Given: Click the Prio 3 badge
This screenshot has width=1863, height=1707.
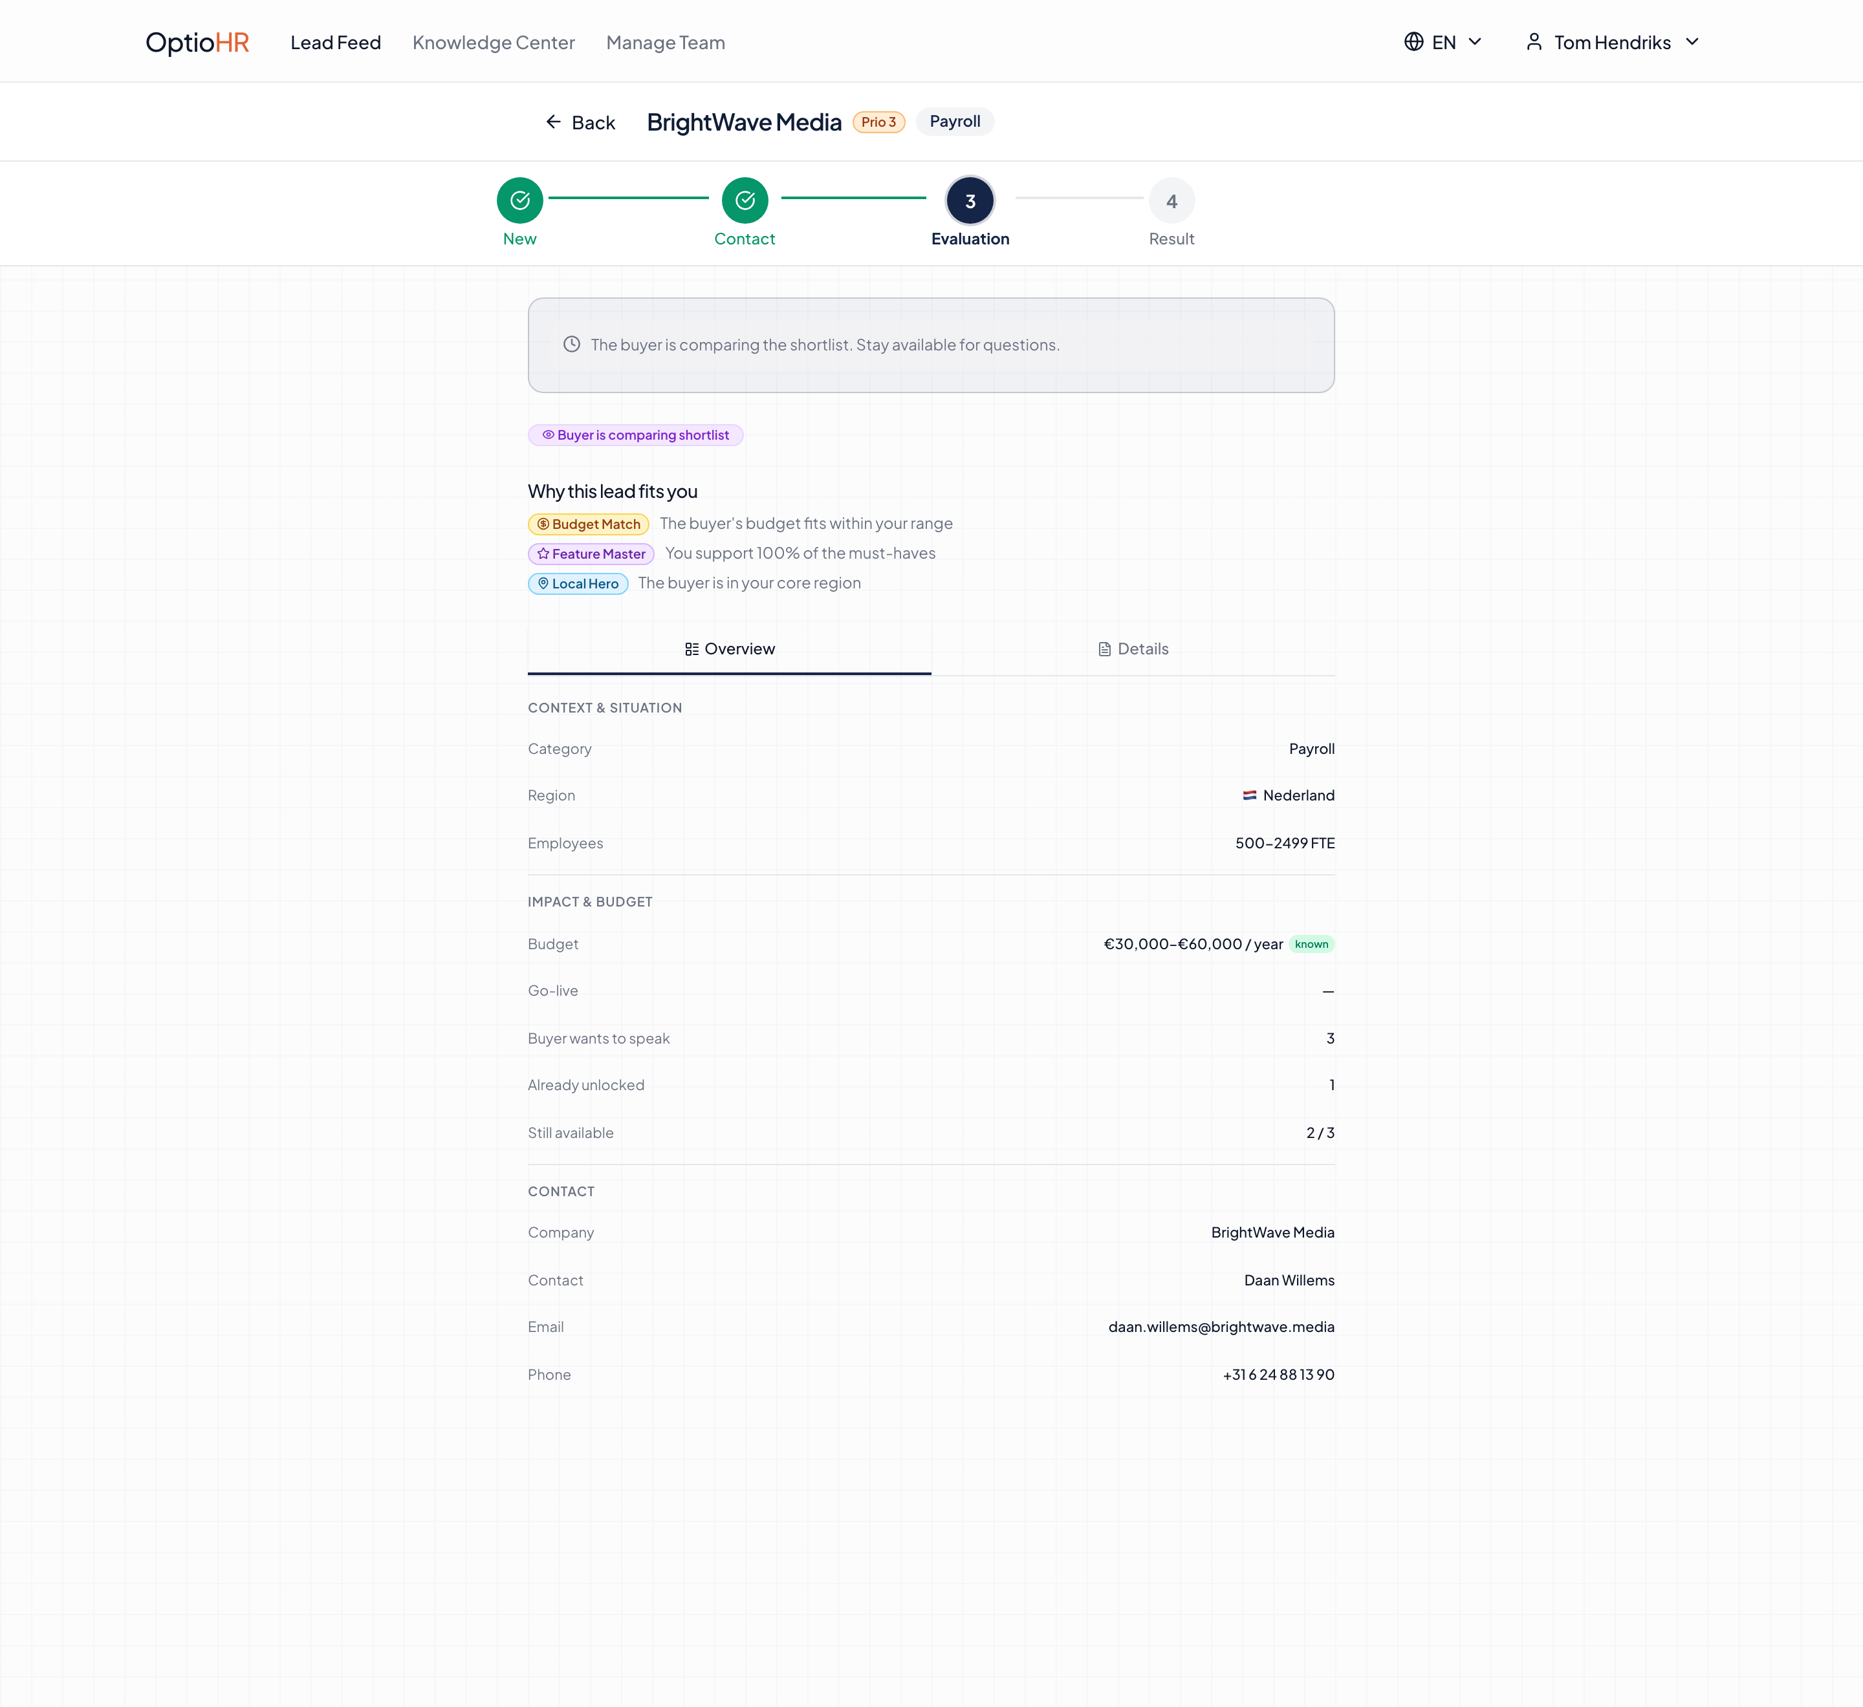Looking at the screenshot, I should (x=878, y=122).
